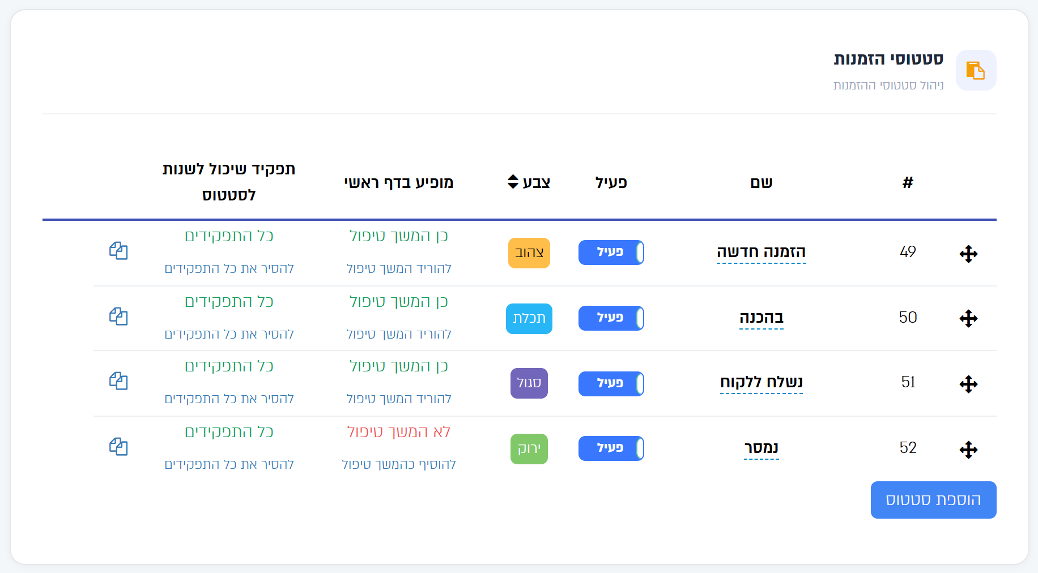
Task: Click the number 52 cell
Action: click(x=908, y=448)
